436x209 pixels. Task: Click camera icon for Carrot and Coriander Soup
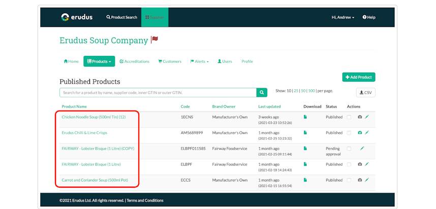(x=360, y=180)
